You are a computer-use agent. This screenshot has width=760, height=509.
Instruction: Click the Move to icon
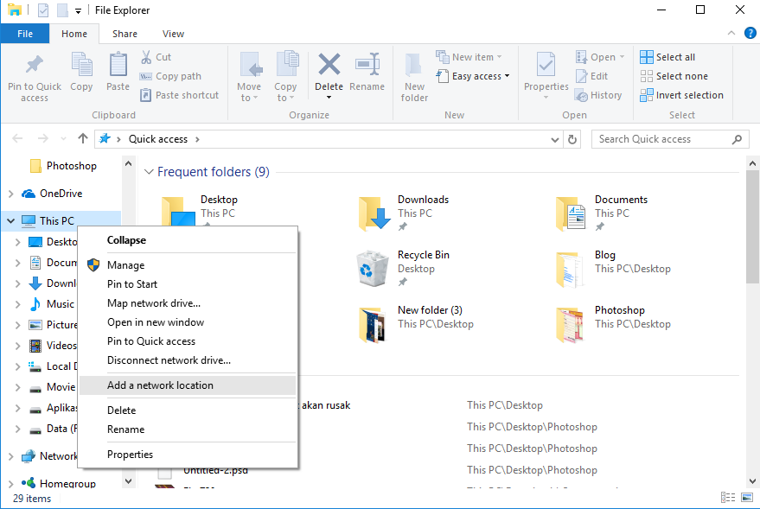coord(251,65)
